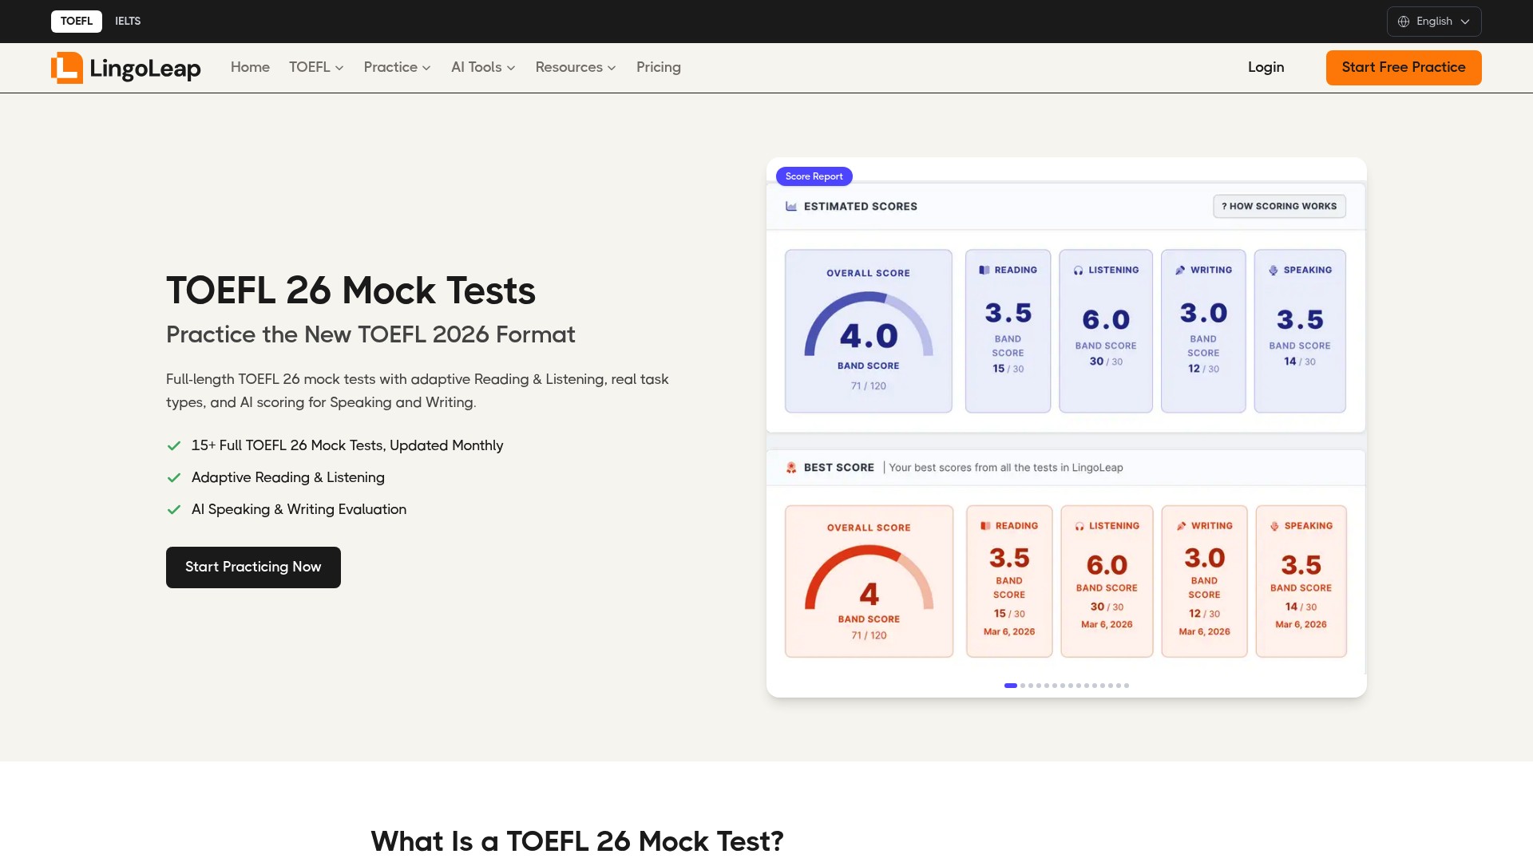1533x862 pixels.
Task: Click the Speaking microphone icon in Estimated Scores
Action: tap(1274, 271)
